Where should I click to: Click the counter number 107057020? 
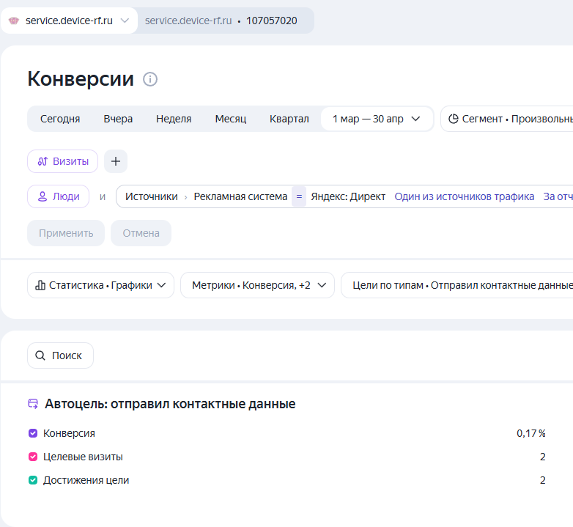click(x=272, y=21)
